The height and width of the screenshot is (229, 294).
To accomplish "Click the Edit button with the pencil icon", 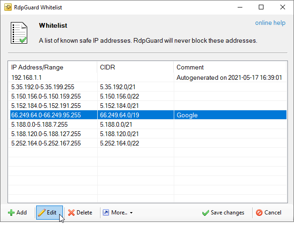I will (x=49, y=213).
